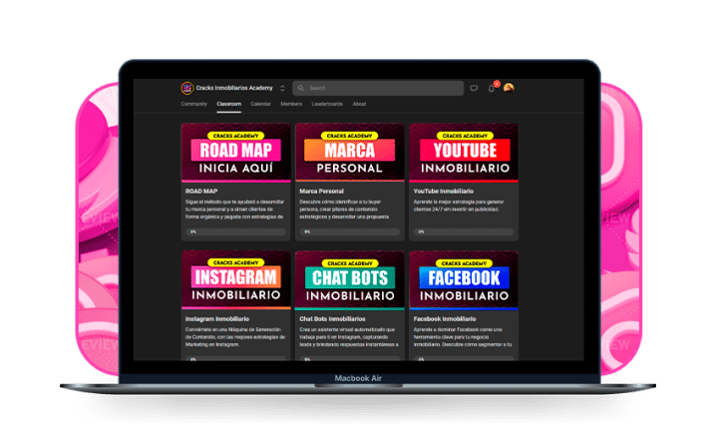The image size is (716, 428).
Task: Click the Search input field
Action: (x=378, y=88)
